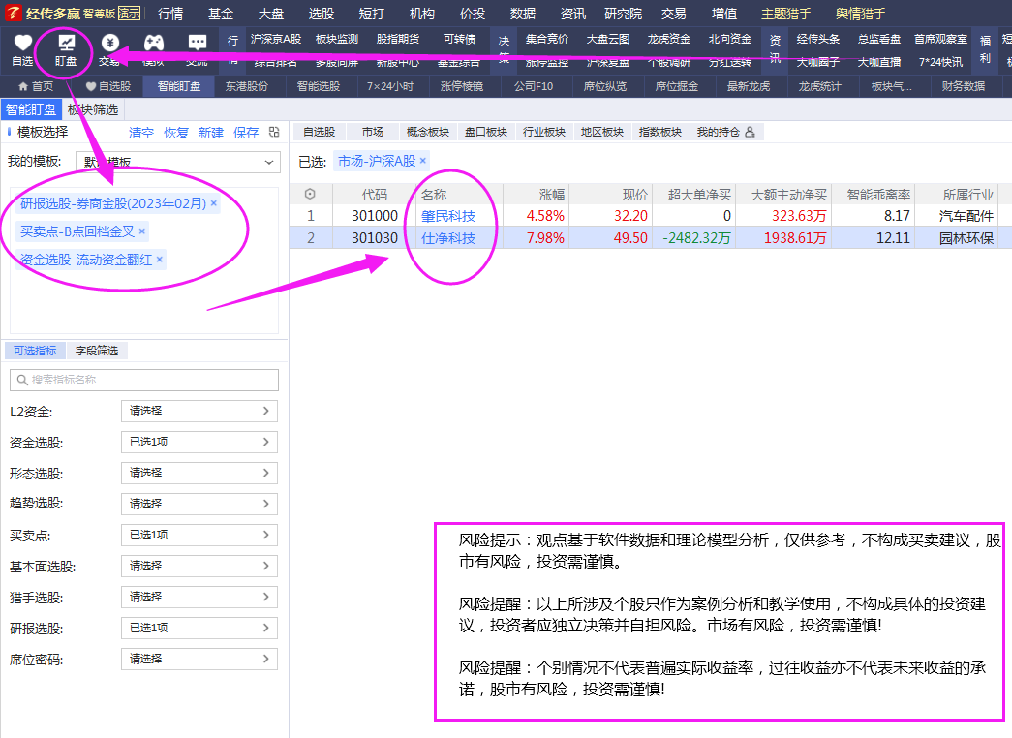
Task: Click 新建 to create a template
Action: [x=211, y=133]
